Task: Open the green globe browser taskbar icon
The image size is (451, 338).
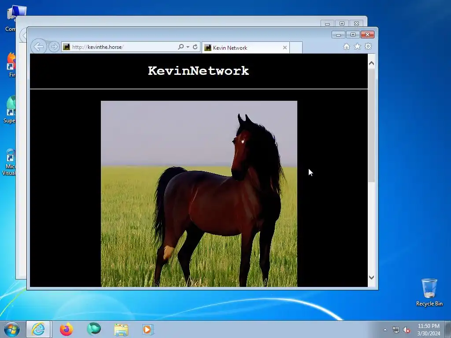Action: pos(94,329)
